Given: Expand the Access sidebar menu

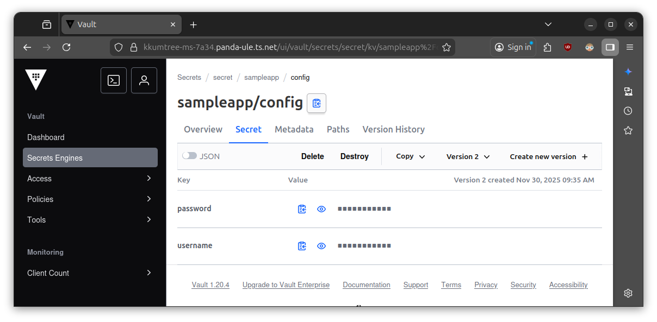Looking at the screenshot, I should click(90, 178).
